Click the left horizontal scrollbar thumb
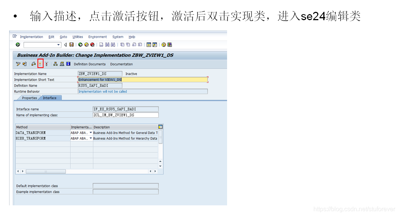The height and width of the screenshot is (216, 399). point(46,171)
